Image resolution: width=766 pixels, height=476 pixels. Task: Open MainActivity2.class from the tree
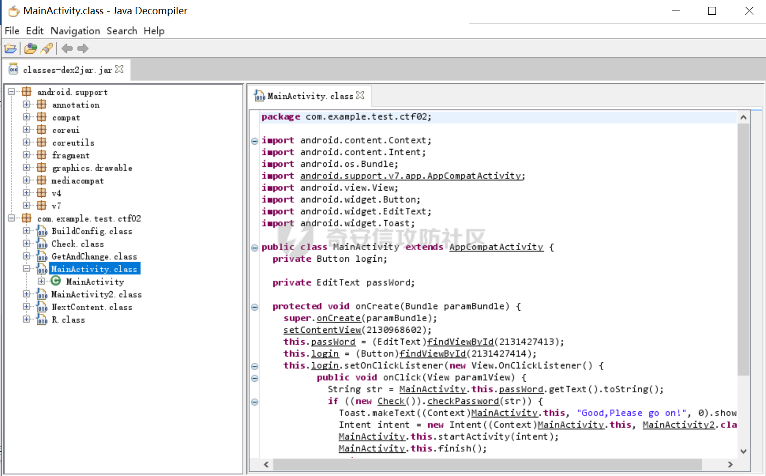[96, 294]
